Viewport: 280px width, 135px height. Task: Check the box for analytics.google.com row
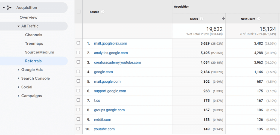click(x=78, y=52)
